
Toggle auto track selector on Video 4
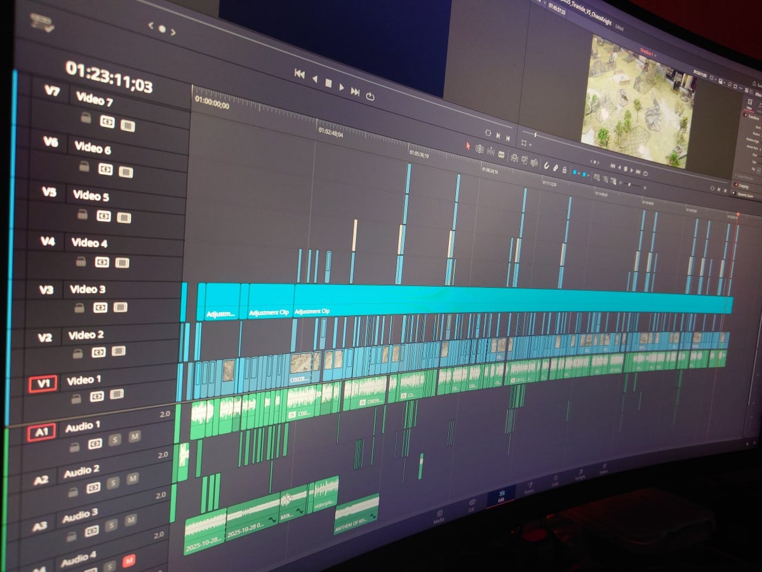tap(102, 262)
